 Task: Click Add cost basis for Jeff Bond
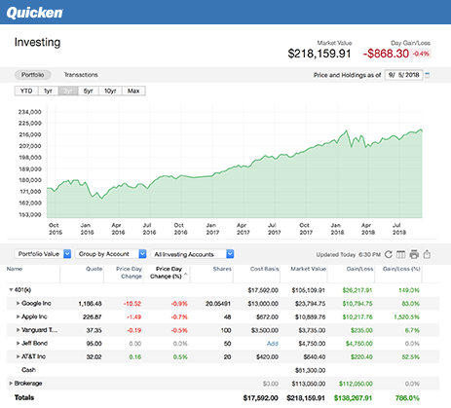click(273, 344)
